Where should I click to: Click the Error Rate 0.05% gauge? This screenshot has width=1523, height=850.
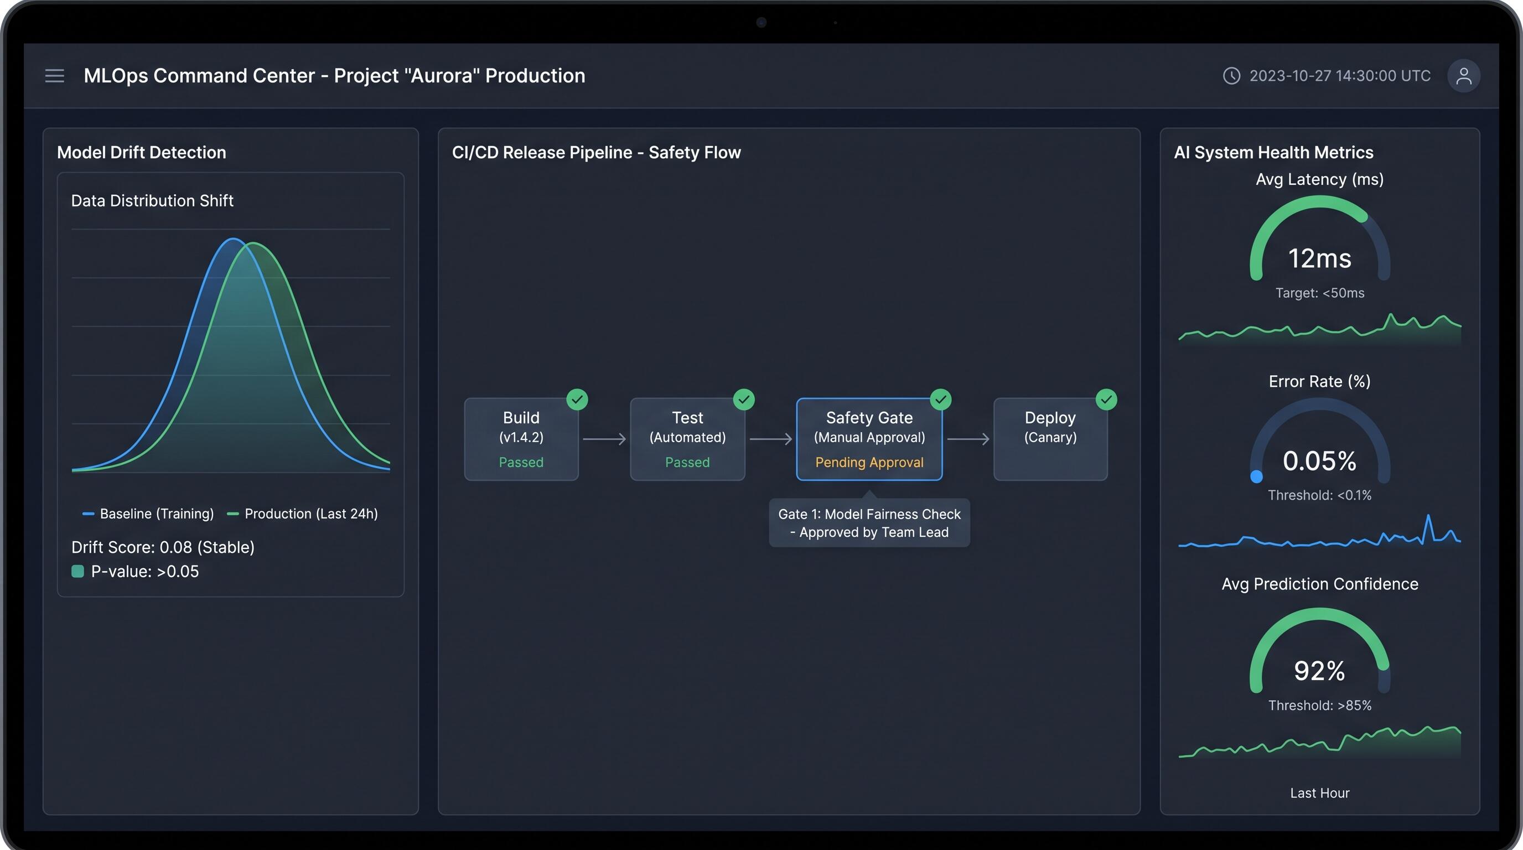1319,442
